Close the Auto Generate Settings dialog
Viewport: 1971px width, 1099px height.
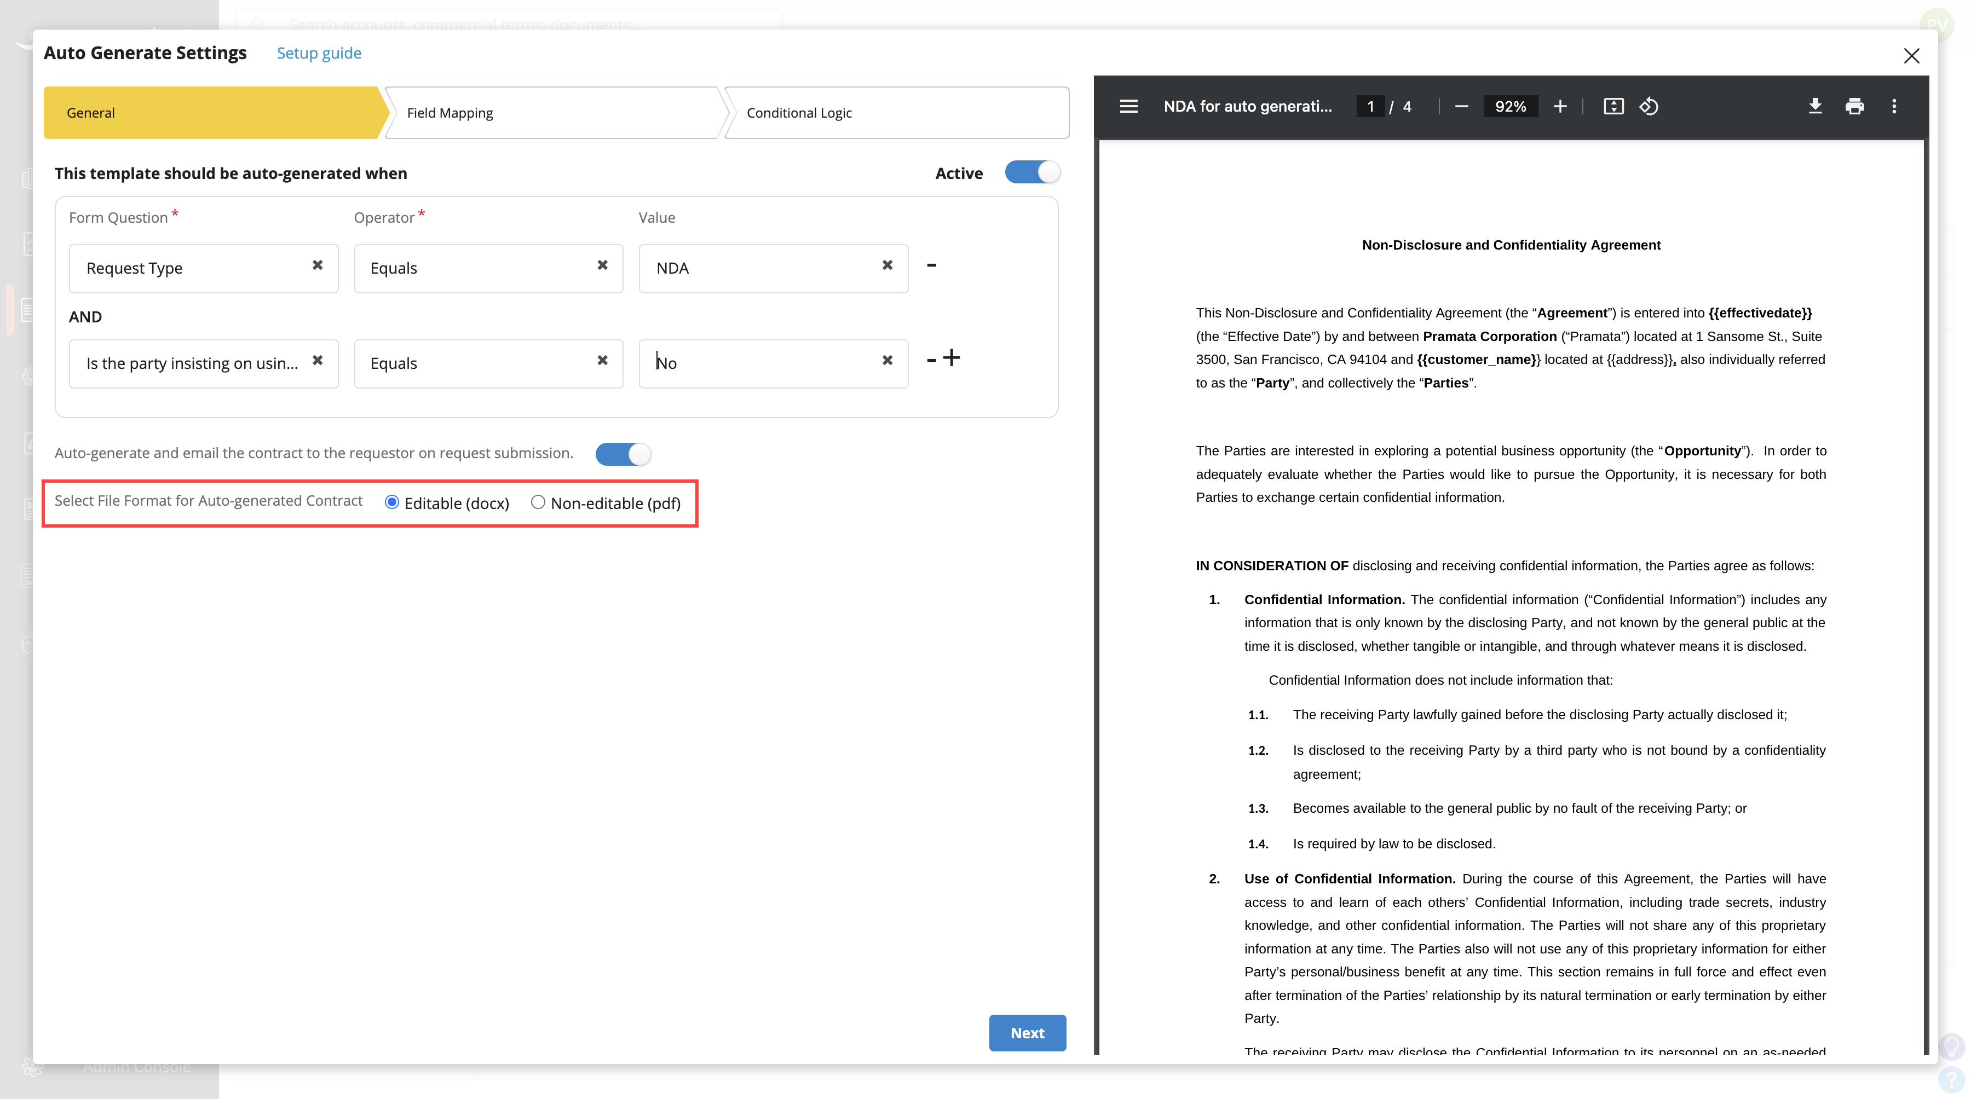[1911, 56]
